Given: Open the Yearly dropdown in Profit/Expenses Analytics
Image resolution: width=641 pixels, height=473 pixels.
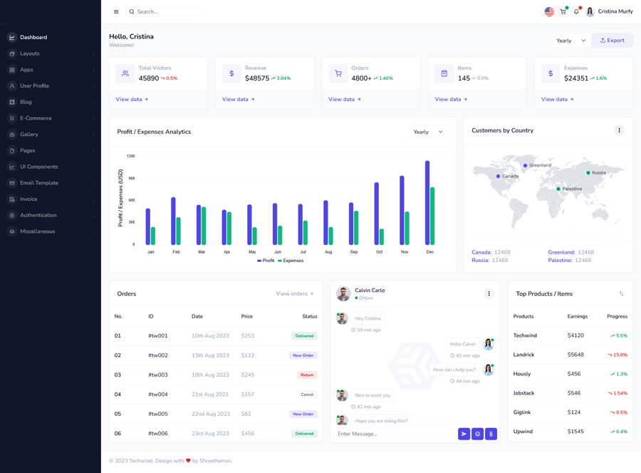Looking at the screenshot, I should coord(428,132).
